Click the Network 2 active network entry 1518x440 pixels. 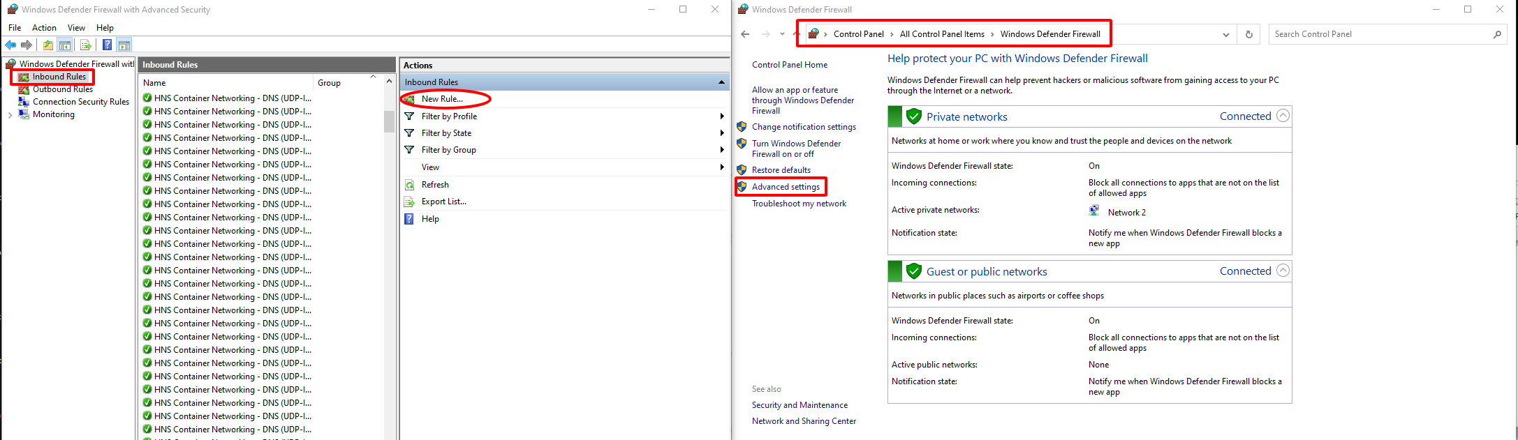[1126, 213]
